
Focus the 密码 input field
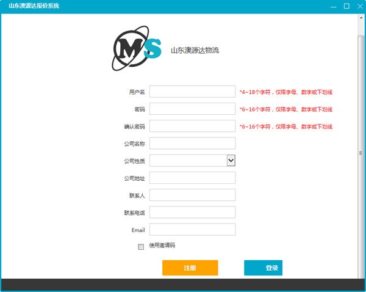(192, 109)
